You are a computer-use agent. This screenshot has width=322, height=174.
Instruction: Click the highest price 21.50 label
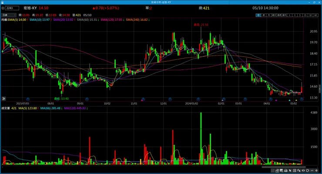[201, 25]
